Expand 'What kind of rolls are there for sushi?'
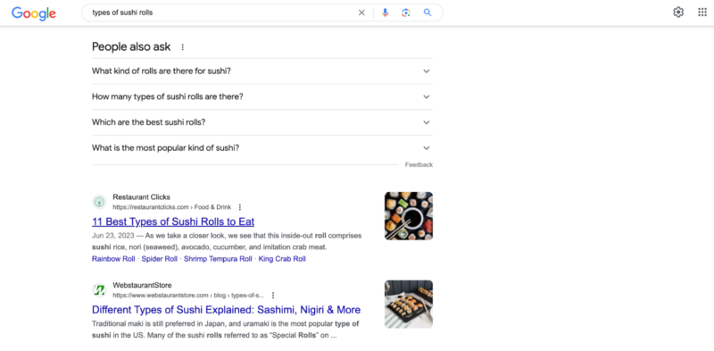This screenshot has height=351, width=714. (262, 71)
